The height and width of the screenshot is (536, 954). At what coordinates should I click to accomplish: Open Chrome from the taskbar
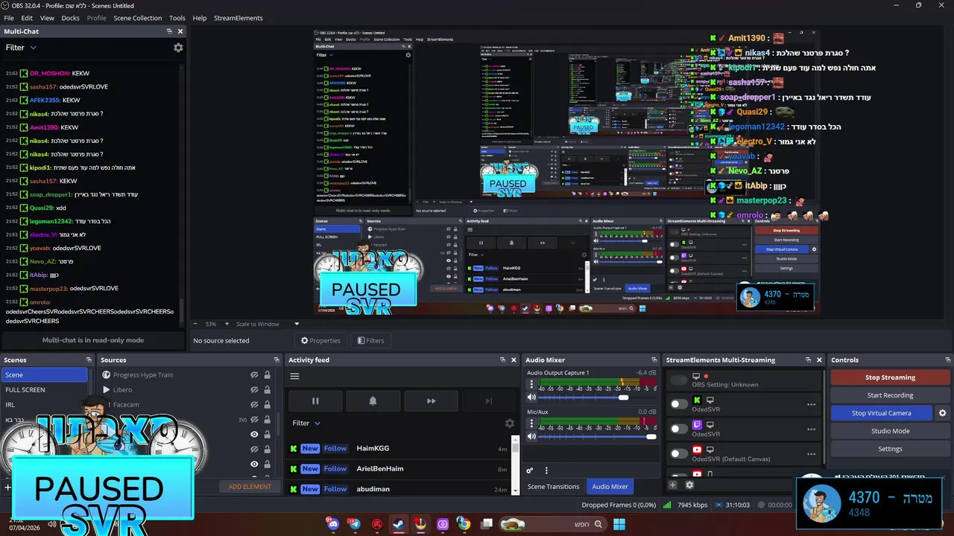coord(464,524)
